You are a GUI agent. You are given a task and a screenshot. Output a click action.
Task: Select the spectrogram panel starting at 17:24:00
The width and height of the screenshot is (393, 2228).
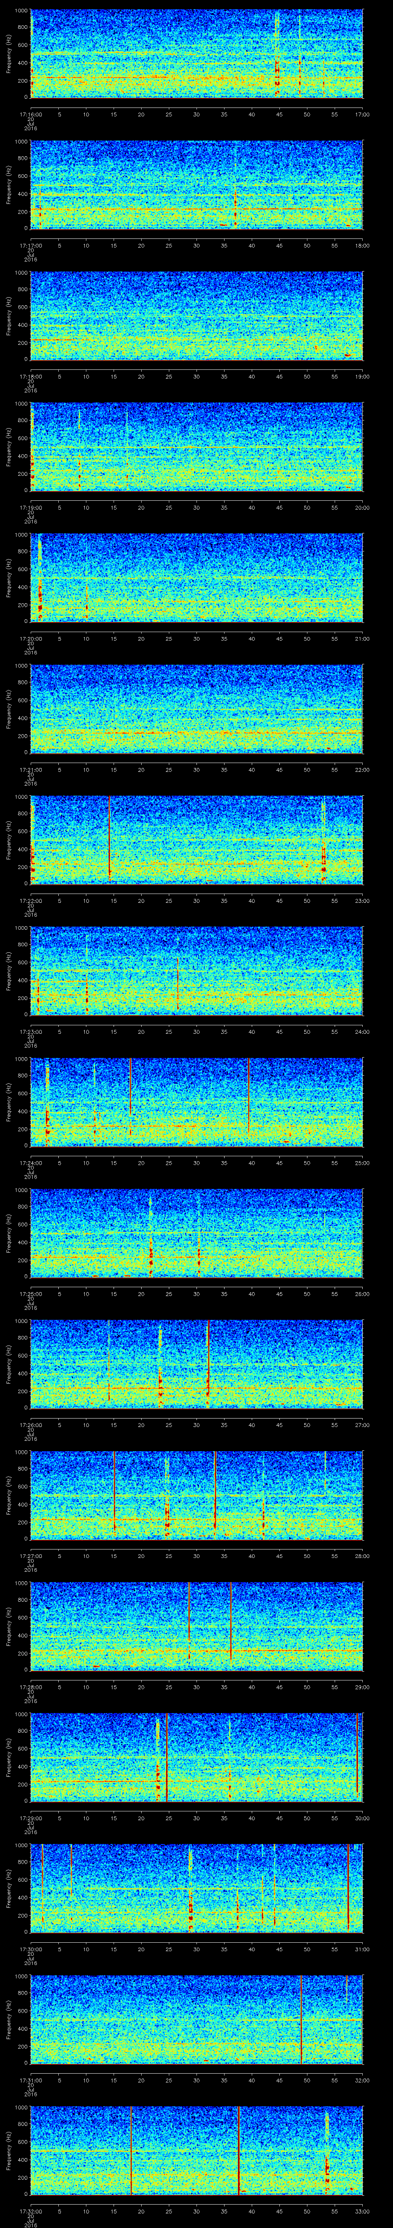197,1101
